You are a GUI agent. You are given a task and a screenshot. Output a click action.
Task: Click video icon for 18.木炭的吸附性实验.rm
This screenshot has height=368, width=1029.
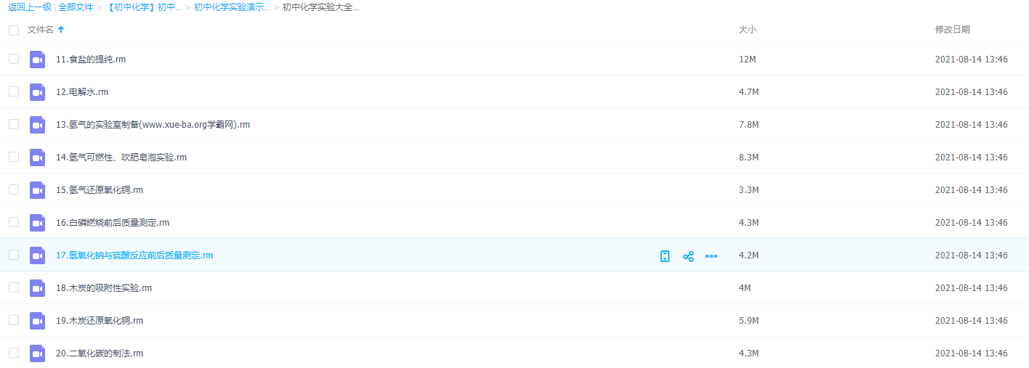coord(37,288)
